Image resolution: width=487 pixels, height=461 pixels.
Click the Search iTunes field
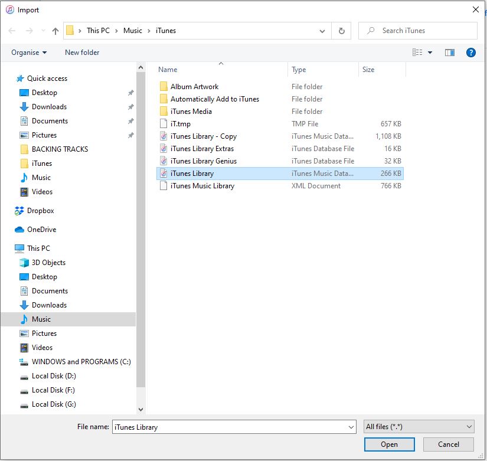418,31
